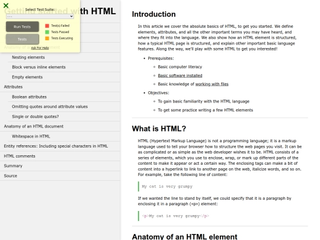Click the Objectives: list item

pos(159,93)
